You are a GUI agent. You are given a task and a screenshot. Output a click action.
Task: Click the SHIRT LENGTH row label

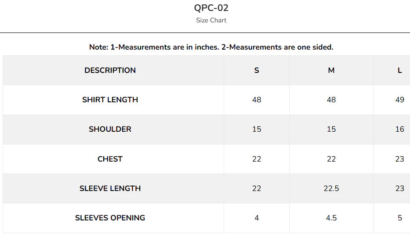[x=110, y=100]
